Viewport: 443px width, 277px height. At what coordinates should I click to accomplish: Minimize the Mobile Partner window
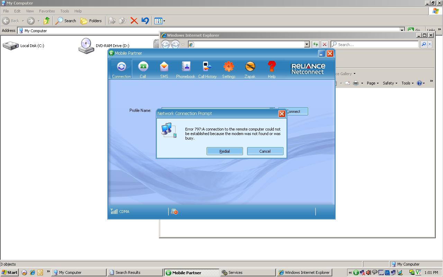click(322, 53)
